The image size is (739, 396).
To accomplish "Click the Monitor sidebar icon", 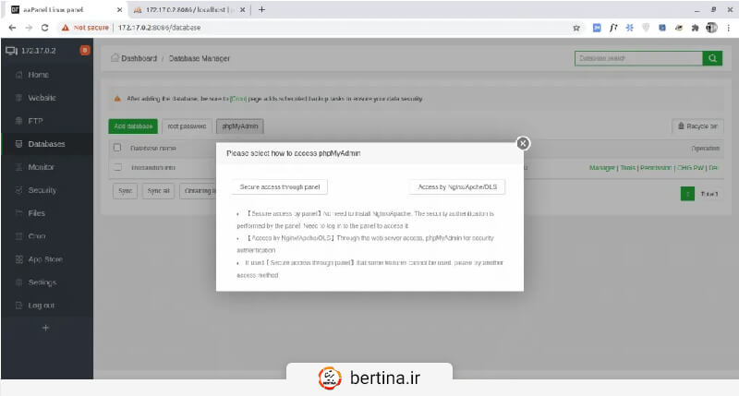I will pos(18,167).
